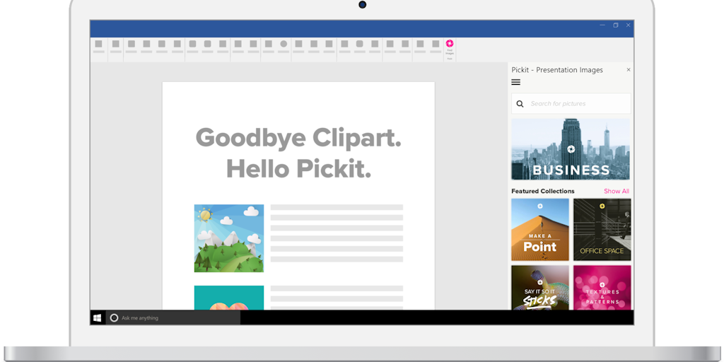Click plus icon on Say It So It Sticks tile
Image resolution: width=724 pixels, height=362 pixels.
[x=539, y=282]
